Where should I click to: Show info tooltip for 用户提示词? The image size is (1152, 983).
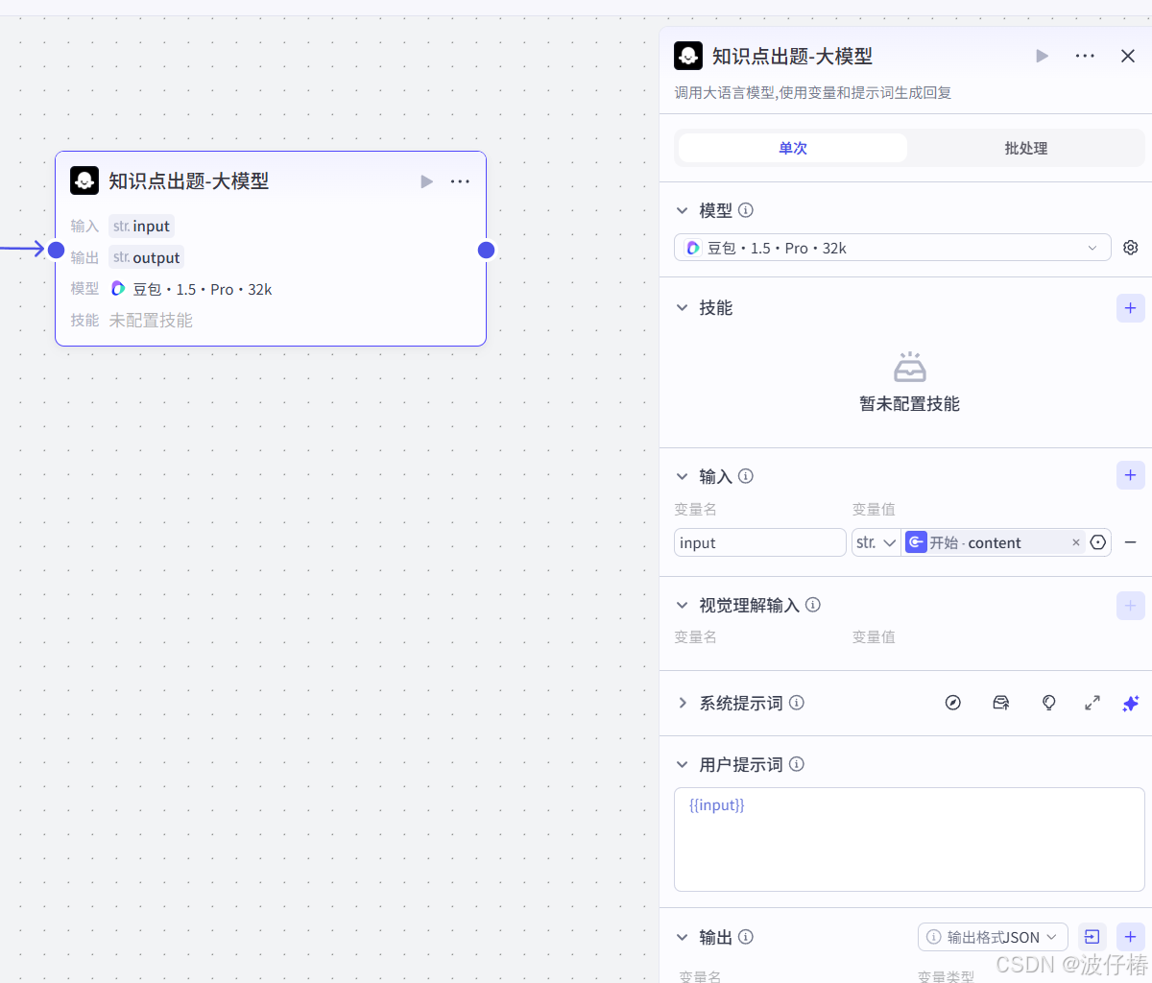797,765
